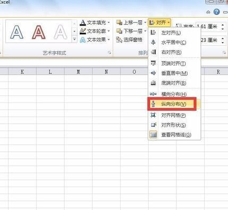Open the 下移一层 dropdown arrow
This screenshot has width=228, height=210.
145,31
